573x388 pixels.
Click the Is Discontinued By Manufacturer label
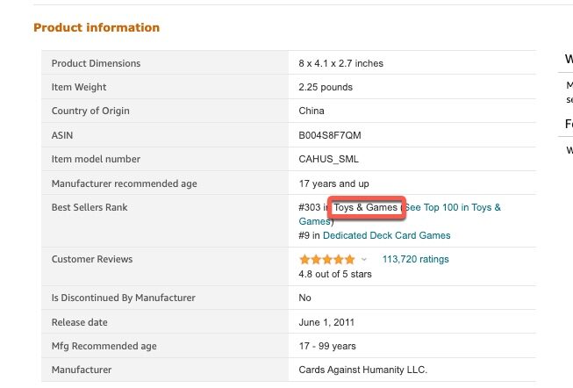pos(123,298)
